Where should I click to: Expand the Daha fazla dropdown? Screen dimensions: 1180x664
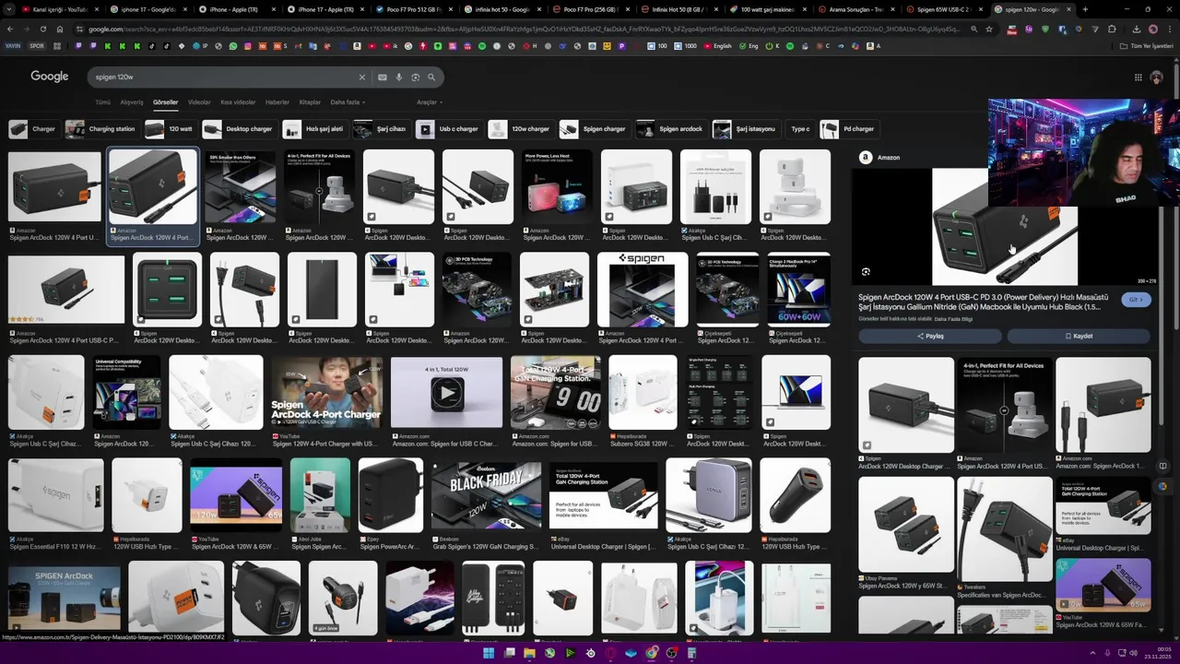point(348,102)
